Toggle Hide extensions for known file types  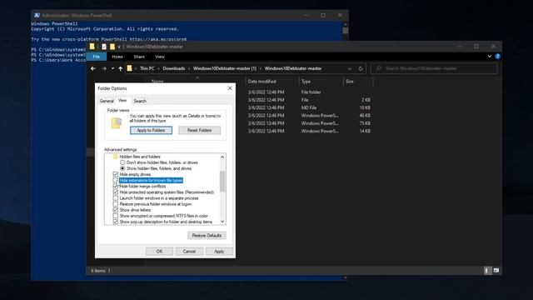click(x=116, y=180)
